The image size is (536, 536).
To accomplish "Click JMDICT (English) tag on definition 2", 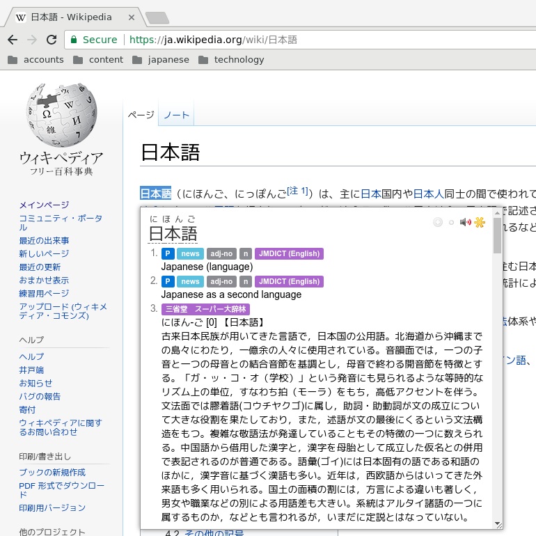I will pos(289,281).
